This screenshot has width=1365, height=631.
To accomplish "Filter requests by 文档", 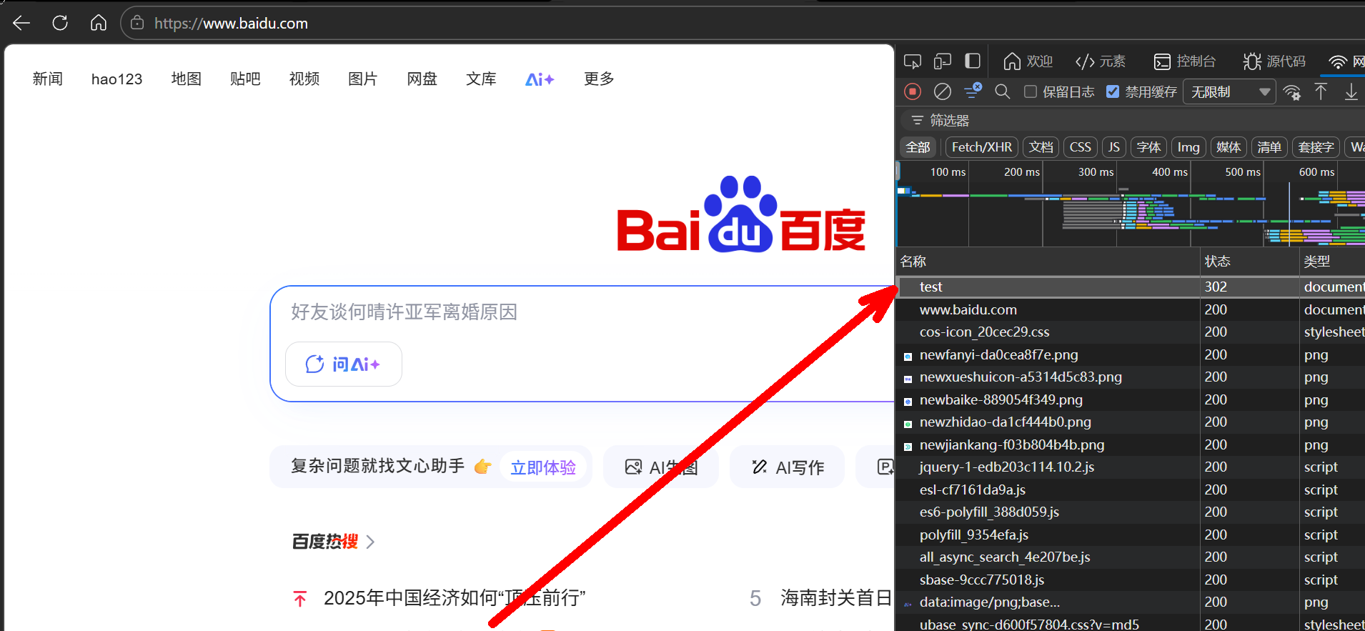I will (x=1041, y=147).
